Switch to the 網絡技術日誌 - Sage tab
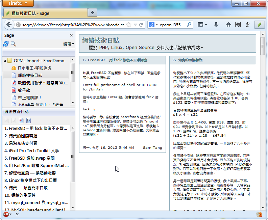Screen dimensions: 268x220 click(45, 13)
